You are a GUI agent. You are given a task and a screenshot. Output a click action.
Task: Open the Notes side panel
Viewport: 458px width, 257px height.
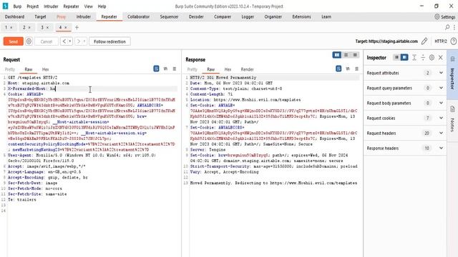(452, 120)
